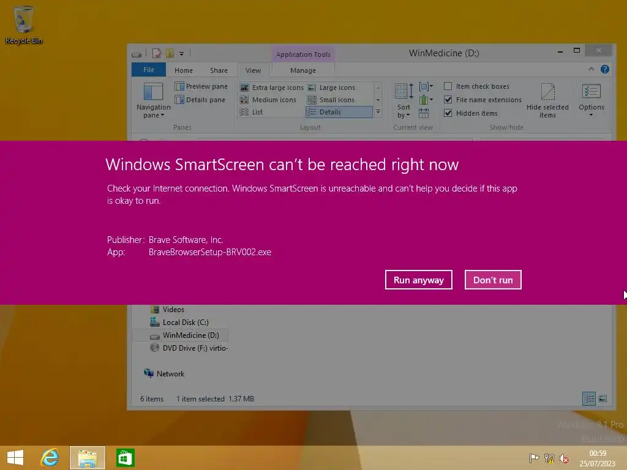This screenshot has height=470, width=627.
Task: Select Videos in navigation tree
Action: point(168,310)
